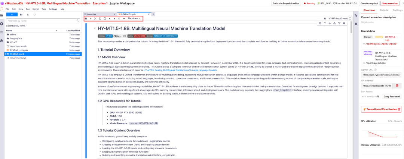Upload files using the upload icon
The width and height of the screenshot is (404, 159).
(x=27, y=15)
